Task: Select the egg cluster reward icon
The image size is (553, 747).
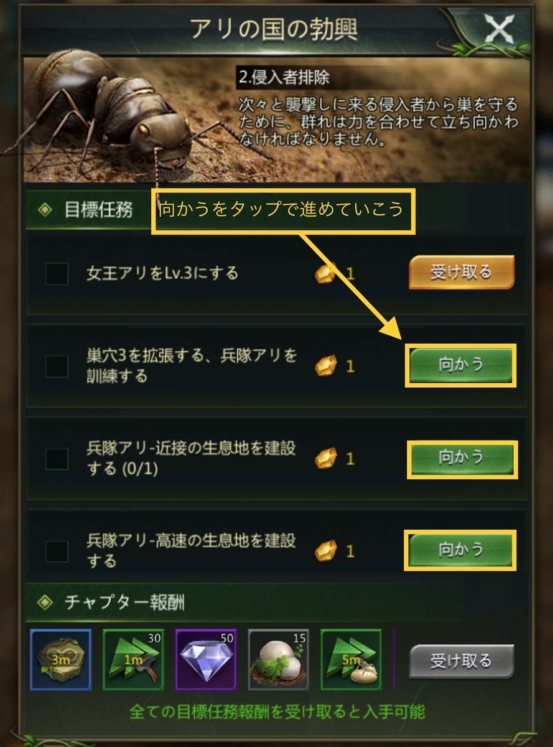Action: click(x=279, y=659)
